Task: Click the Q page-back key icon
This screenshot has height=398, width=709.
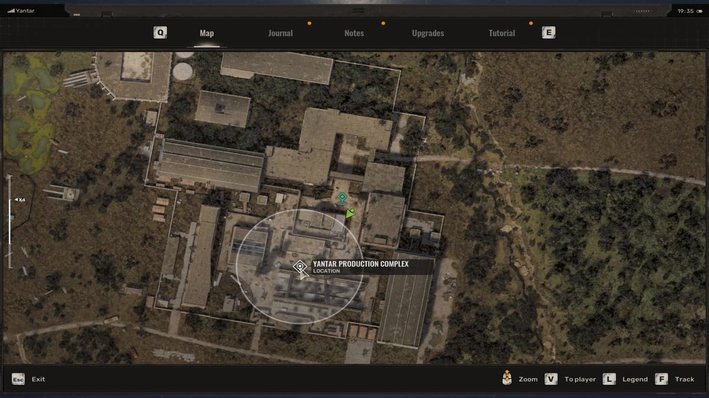Action: coord(159,32)
